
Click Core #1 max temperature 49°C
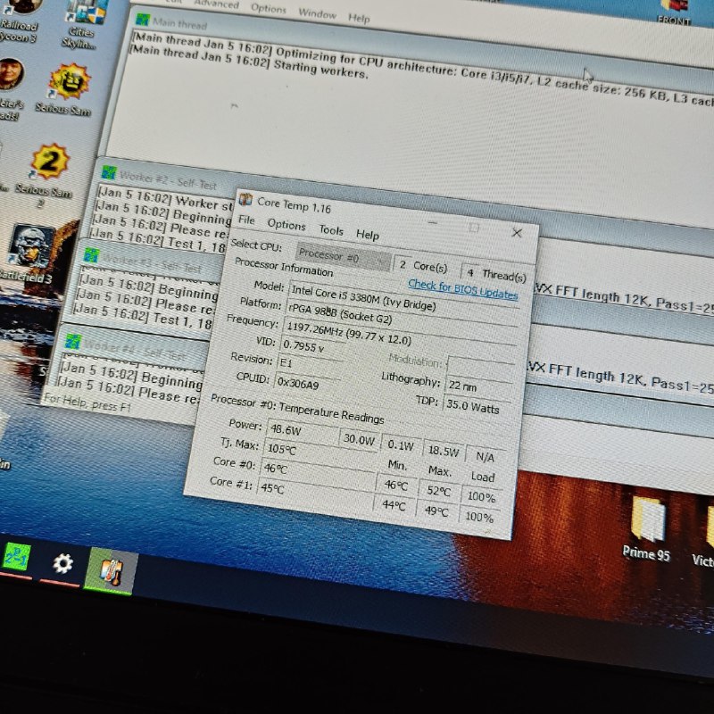point(436,511)
